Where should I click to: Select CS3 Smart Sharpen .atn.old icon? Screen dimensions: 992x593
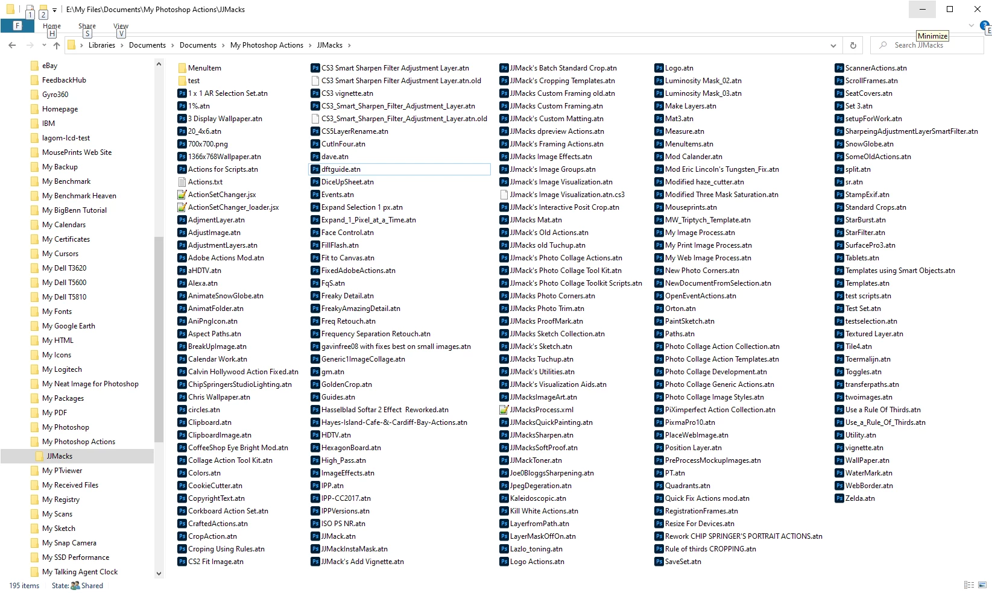(x=315, y=81)
